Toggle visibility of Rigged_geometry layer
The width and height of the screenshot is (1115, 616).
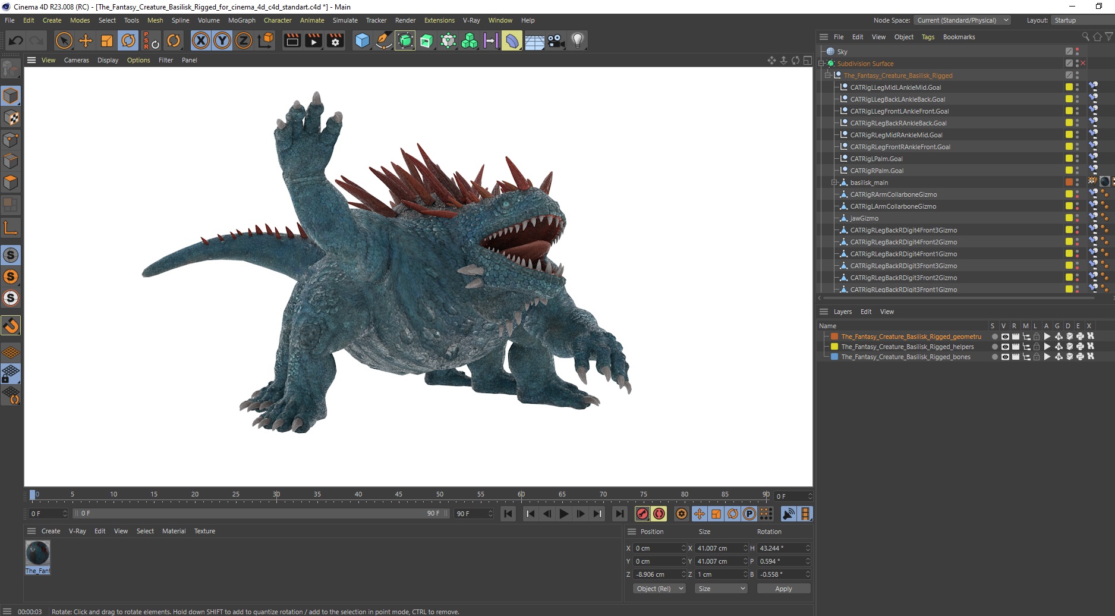click(1005, 337)
